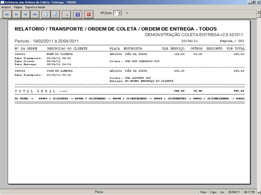Image resolution: width=261 pixels, height=195 pixels.
Task: Click the VLR SERVIÇO column header
Action: point(173,48)
